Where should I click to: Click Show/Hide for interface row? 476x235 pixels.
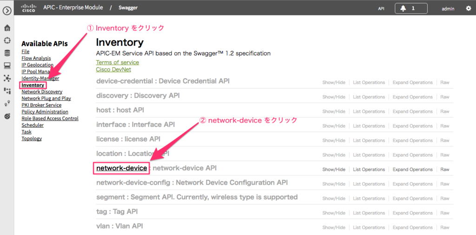[x=334, y=126]
